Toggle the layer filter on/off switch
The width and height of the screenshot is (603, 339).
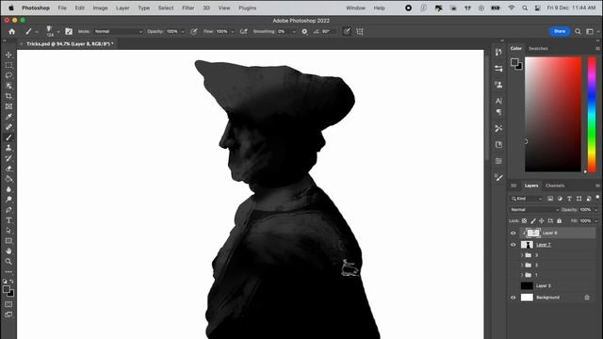(x=597, y=197)
